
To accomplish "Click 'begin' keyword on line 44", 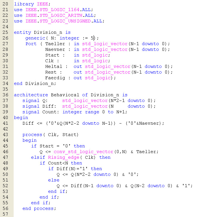I will point(29,140).
